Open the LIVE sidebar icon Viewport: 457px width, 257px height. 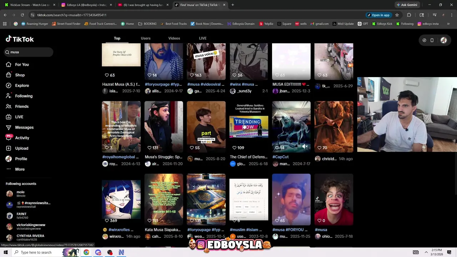click(9, 117)
